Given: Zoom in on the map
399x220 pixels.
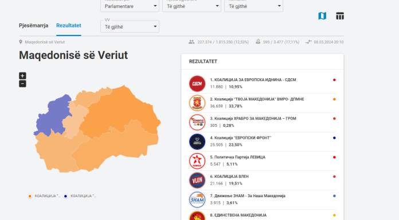Looking at the screenshot, I should pyautogui.click(x=22, y=75).
